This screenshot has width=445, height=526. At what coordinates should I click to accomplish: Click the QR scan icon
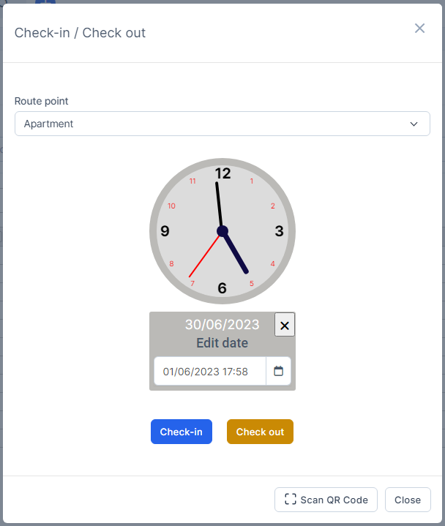pyautogui.click(x=291, y=500)
